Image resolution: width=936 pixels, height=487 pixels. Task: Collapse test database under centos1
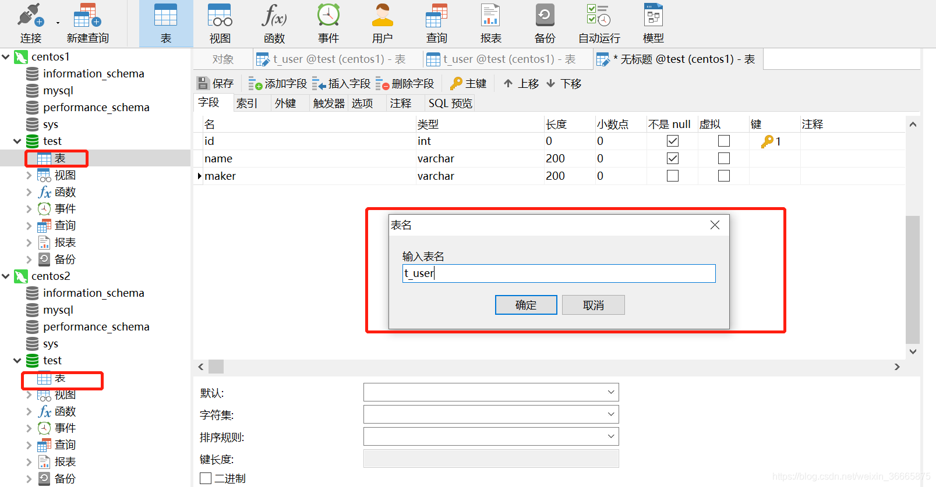(x=17, y=141)
